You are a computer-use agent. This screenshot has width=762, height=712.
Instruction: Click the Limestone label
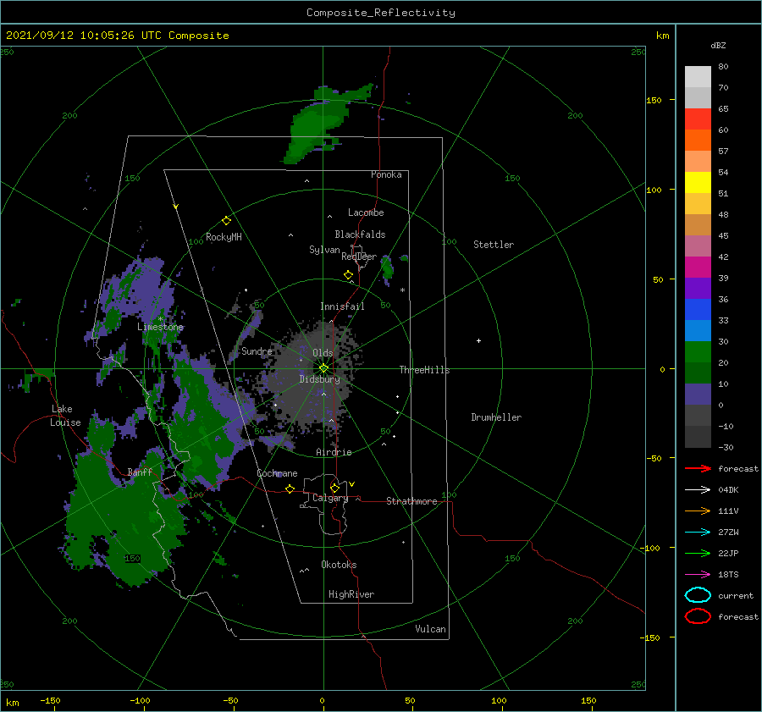coord(160,327)
